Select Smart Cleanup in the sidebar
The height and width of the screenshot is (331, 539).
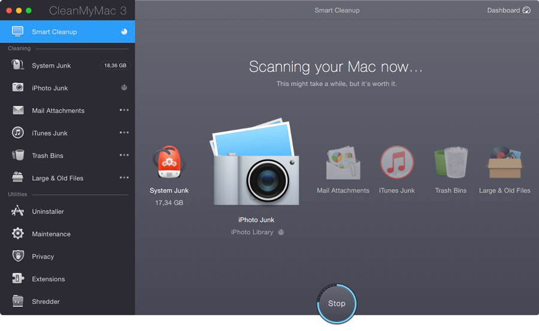coord(67,32)
